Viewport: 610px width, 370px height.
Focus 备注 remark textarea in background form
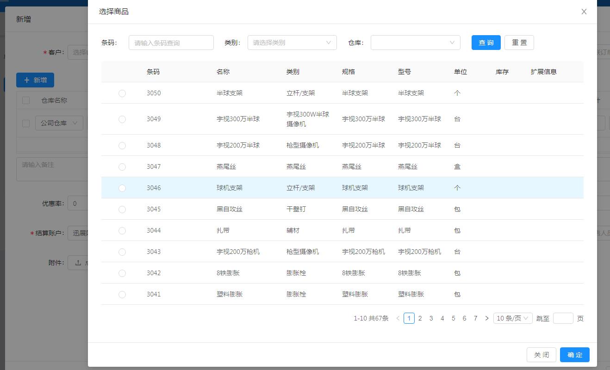(52, 169)
